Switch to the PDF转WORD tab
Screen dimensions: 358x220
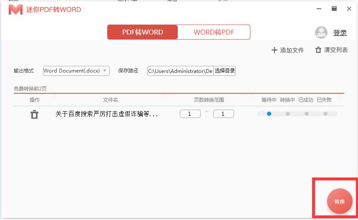click(143, 32)
